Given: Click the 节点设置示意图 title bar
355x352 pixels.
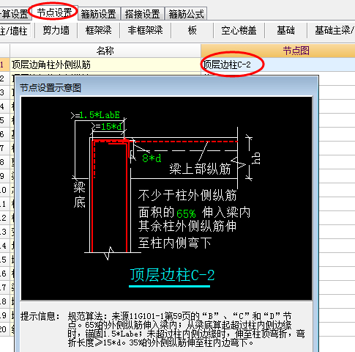Looking at the screenshot, I should point(166,87).
